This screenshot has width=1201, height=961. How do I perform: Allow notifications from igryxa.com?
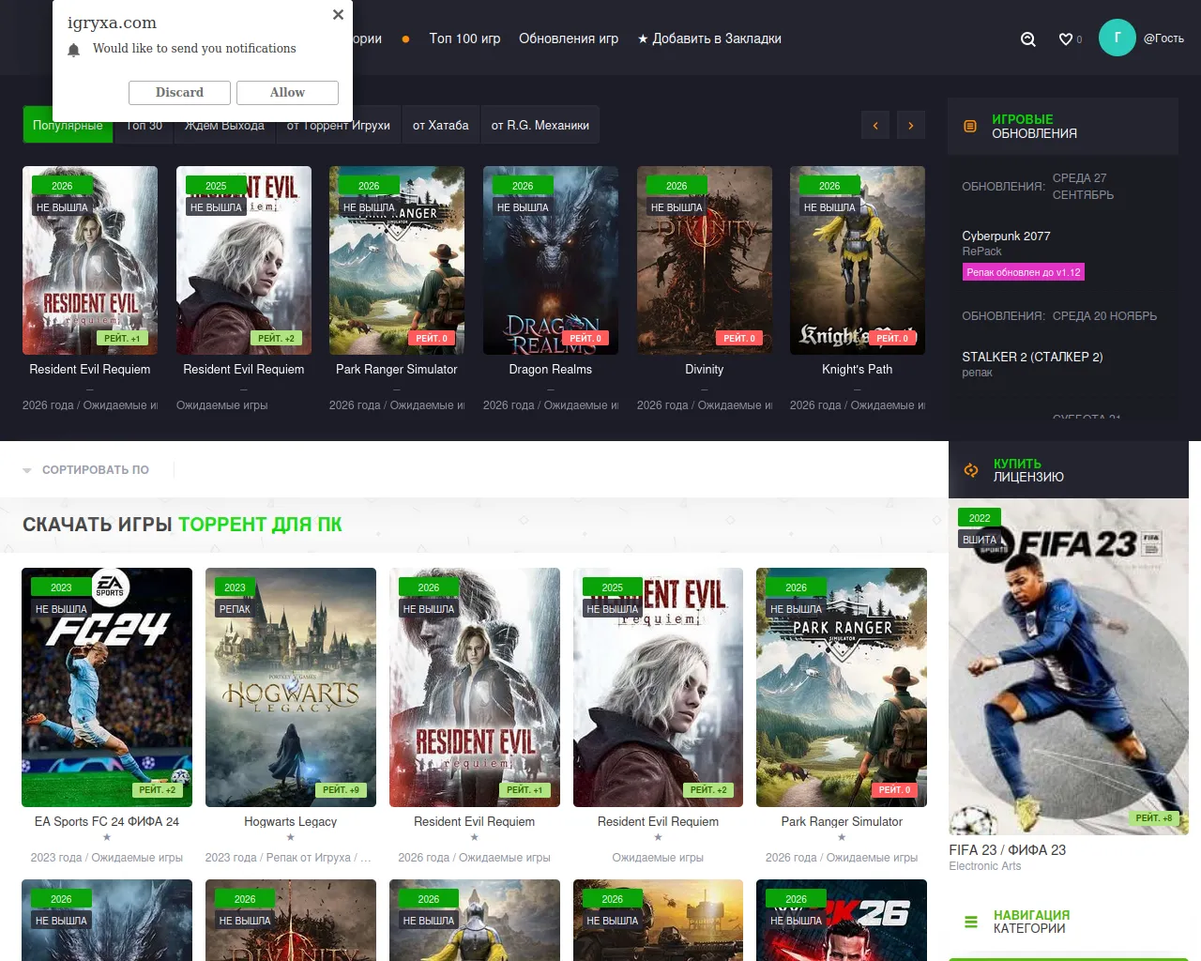coord(287,93)
